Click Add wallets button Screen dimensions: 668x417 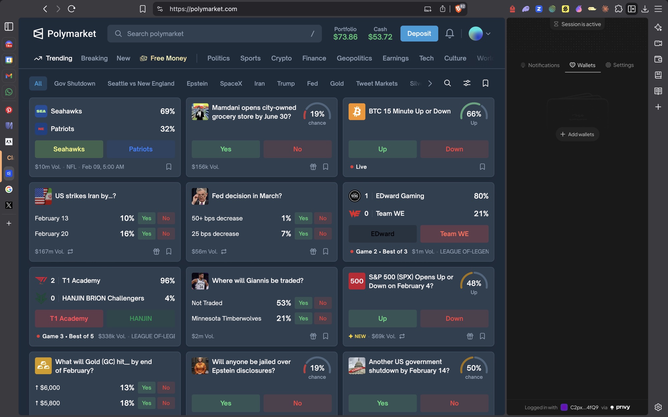click(x=577, y=134)
